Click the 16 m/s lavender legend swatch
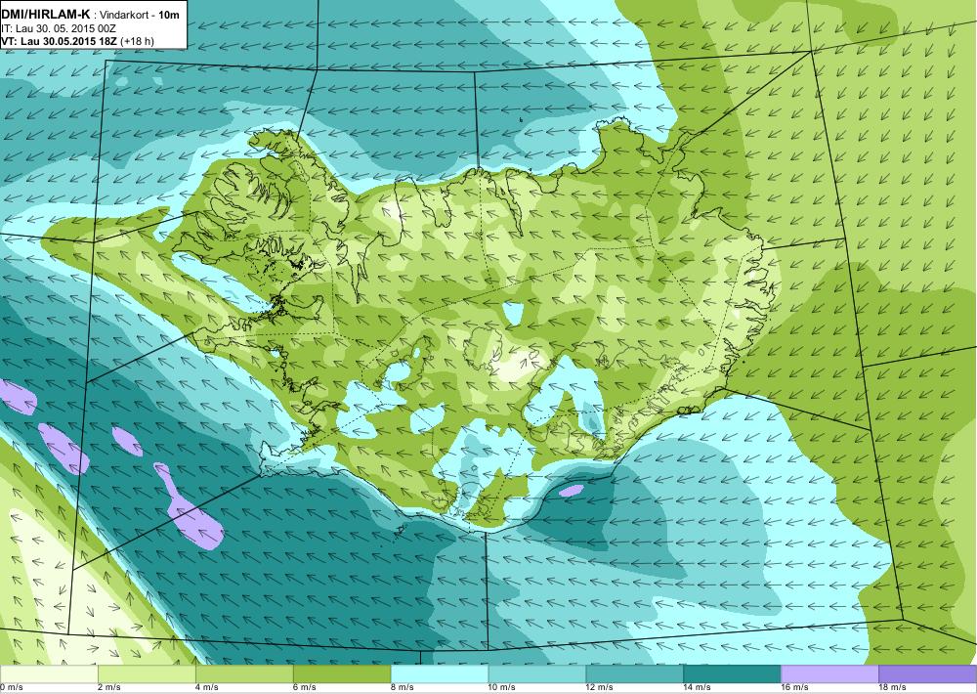The height and width of the screenshot is (694, 977). (829, 674)
